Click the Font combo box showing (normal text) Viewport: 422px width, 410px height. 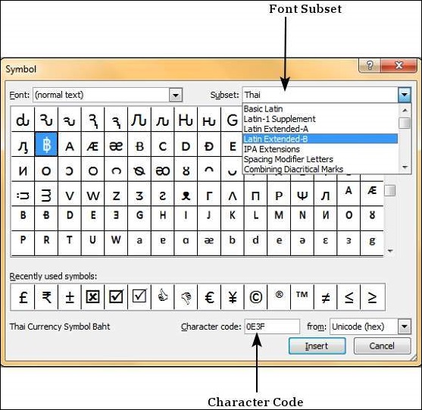click(x=108, y=95)
